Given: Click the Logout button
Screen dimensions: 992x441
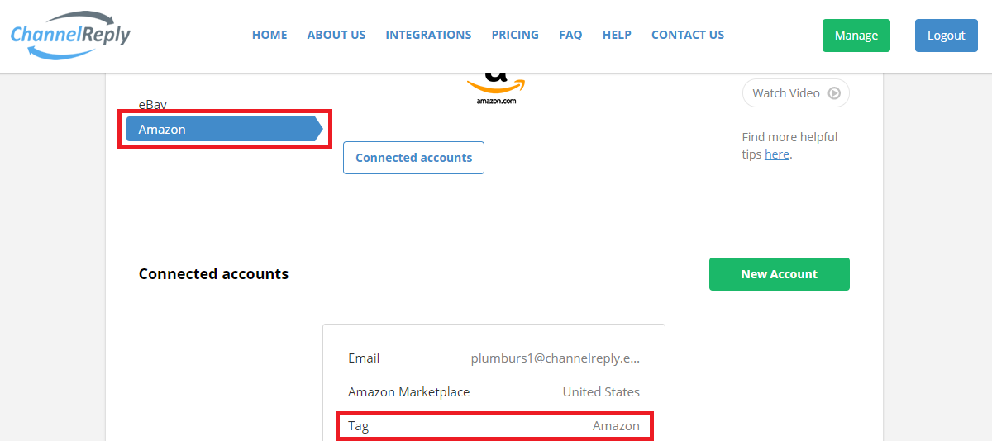Looking at the screenshot, I should [x=947, y=36].
